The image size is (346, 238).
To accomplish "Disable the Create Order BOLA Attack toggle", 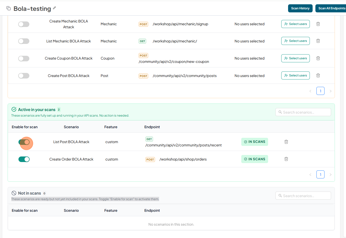I will pos(24,159).
